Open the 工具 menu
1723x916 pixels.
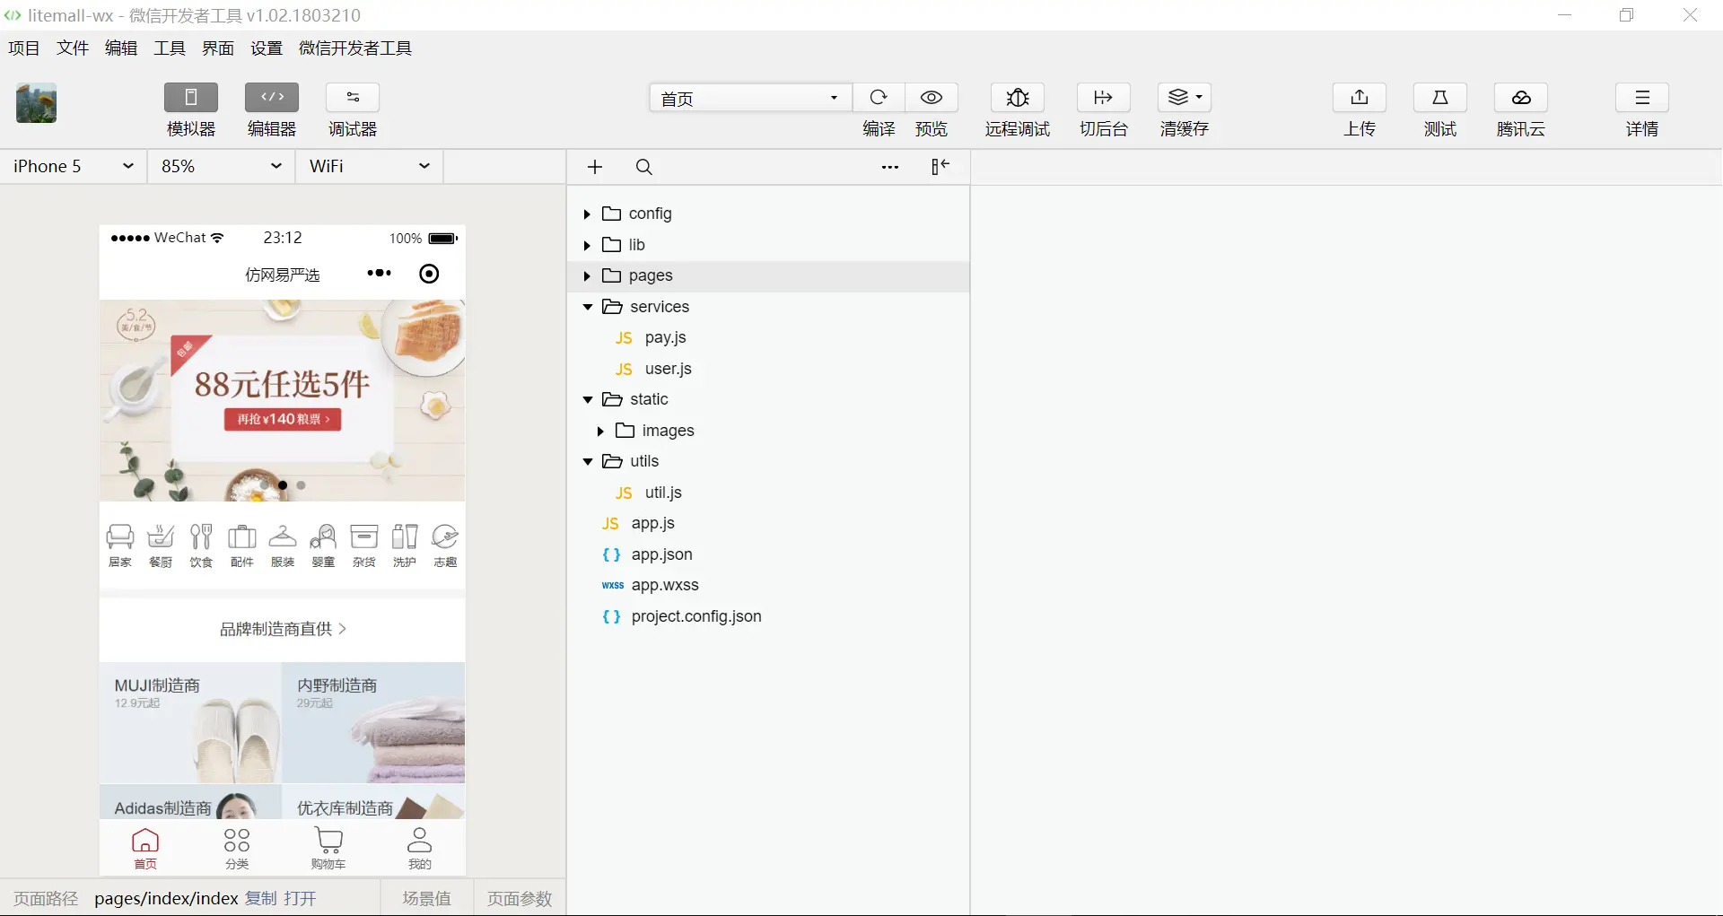(170, 48)
